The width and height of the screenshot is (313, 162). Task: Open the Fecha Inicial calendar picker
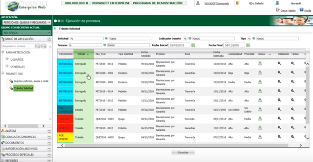click(x=193, y=45)
